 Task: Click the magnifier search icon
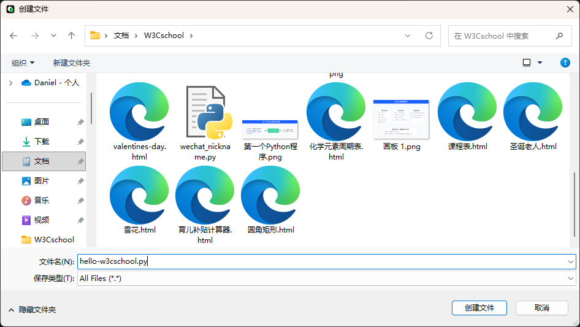[x=559, y=36]
